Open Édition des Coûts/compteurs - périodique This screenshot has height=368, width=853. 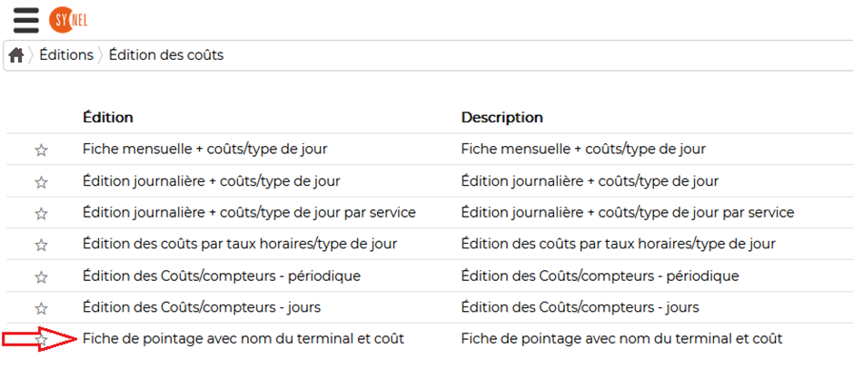[x=222, y=276]
